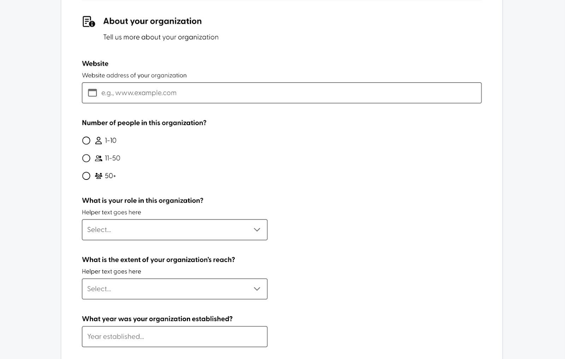Click the chevron arrow of the role dropdown
Screen dimensions: 565x359
point(257,230)
